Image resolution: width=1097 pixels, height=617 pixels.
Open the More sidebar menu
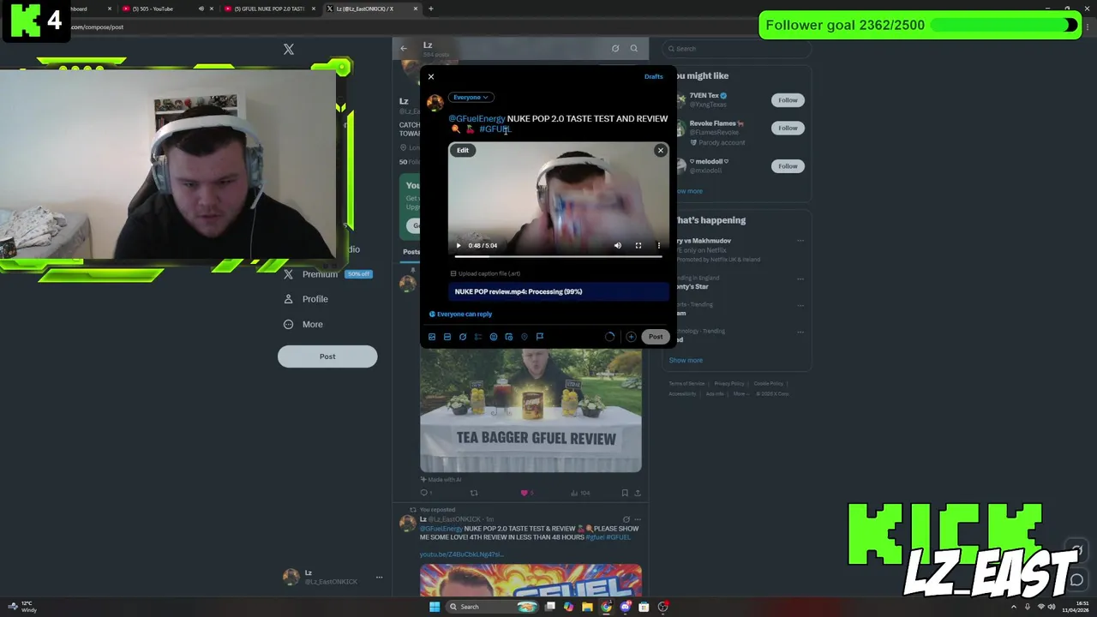tap(303, 324)
